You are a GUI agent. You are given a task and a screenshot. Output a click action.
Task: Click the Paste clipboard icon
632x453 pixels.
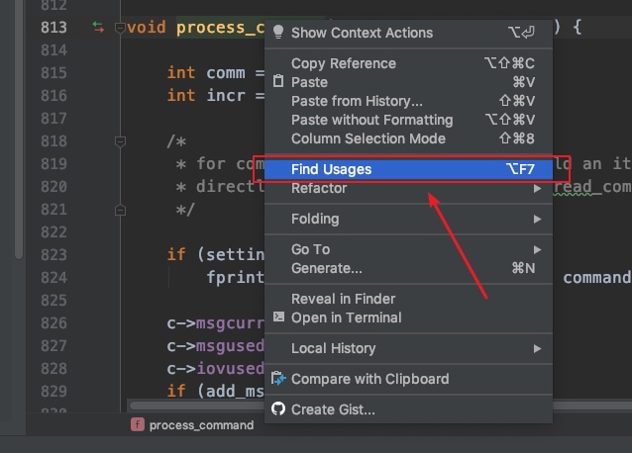click(278, 82)
